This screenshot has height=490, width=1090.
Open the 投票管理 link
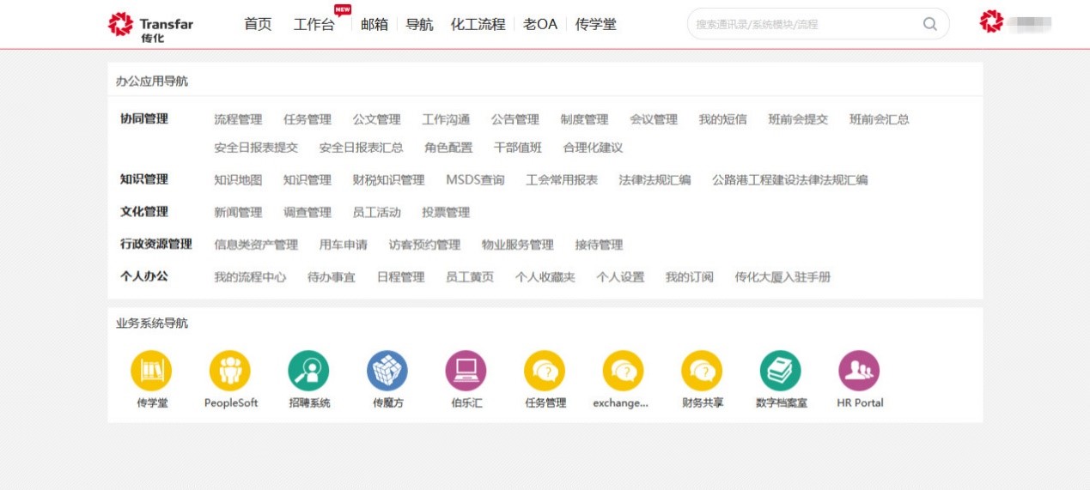tap(446, 212)
